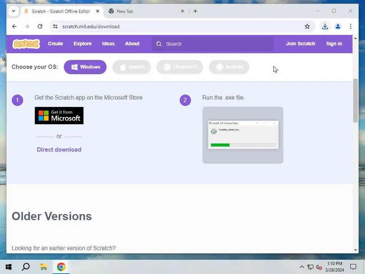Open Windows taskbar search
Image resolution: width=365 pixels, height=274 pixels.
point(26,267)
